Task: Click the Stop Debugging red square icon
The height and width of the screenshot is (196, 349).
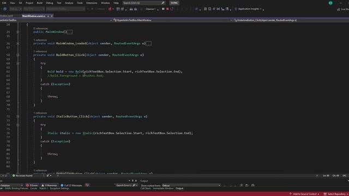Action: (167, 9)
